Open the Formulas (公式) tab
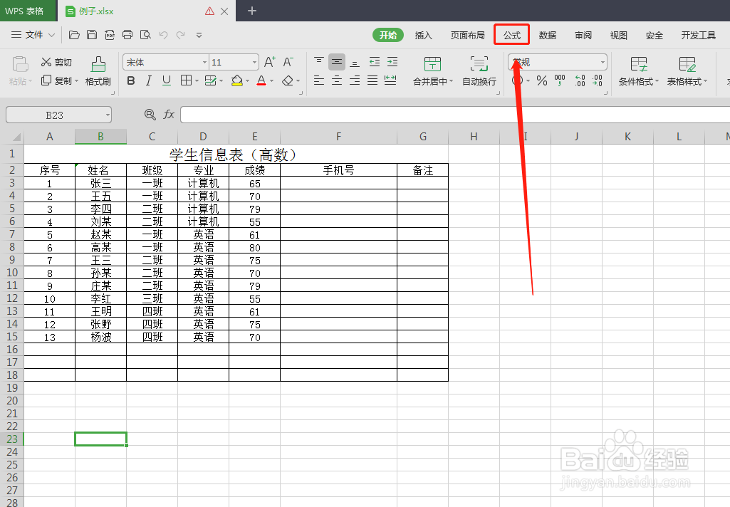The height and width of the screenshot is (507, 730). 511,35
